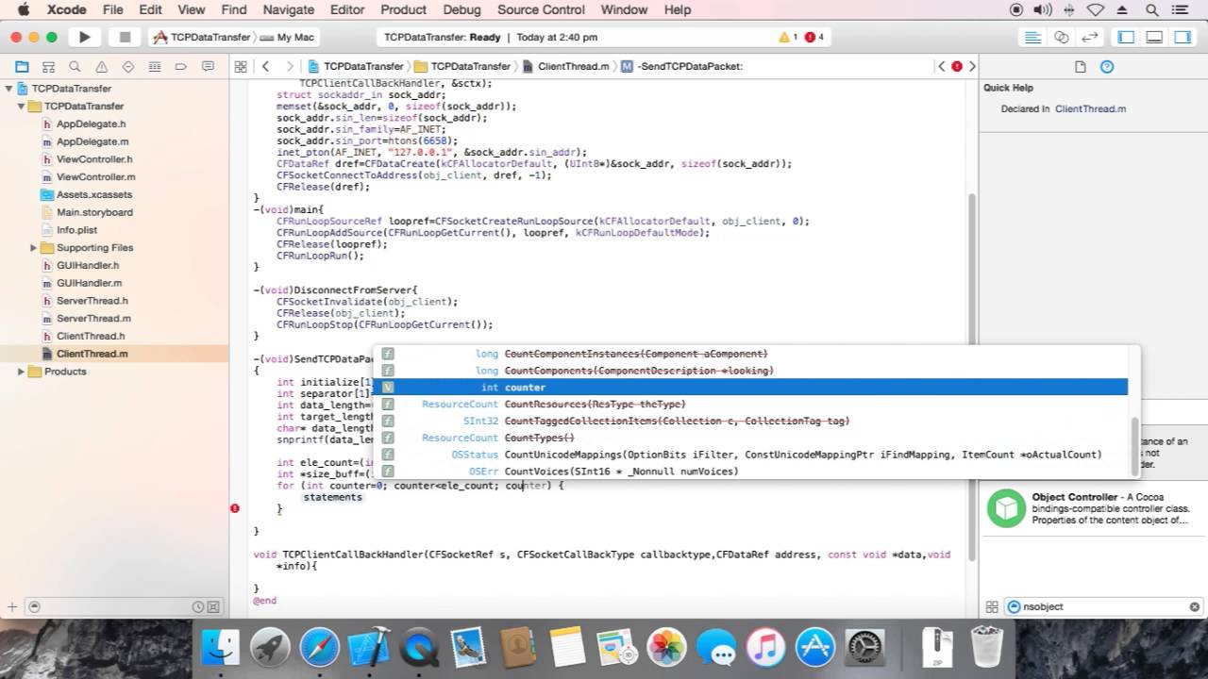
Task: Open the Issue navigator warning icon
Action: click(x=102, y=67)
